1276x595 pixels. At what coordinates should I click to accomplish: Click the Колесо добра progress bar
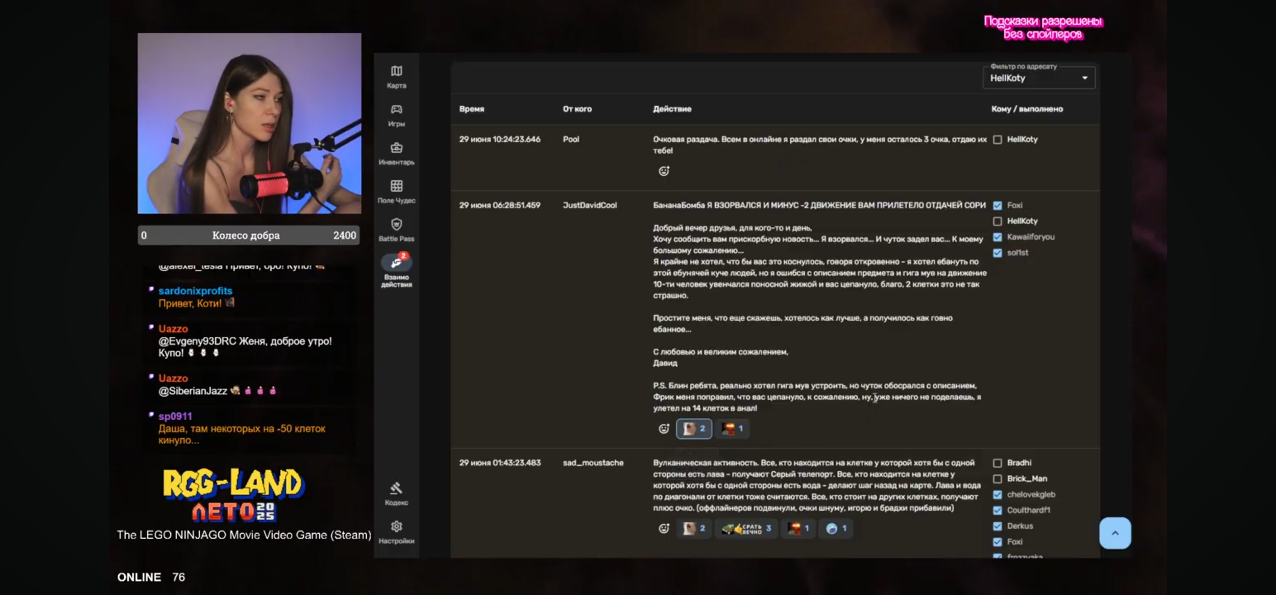click(x=249, y=236)
